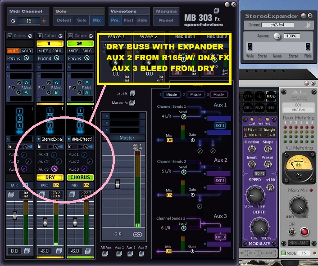
Task: Click Colors knob icon on channel 1
Action: pos(60,36)
